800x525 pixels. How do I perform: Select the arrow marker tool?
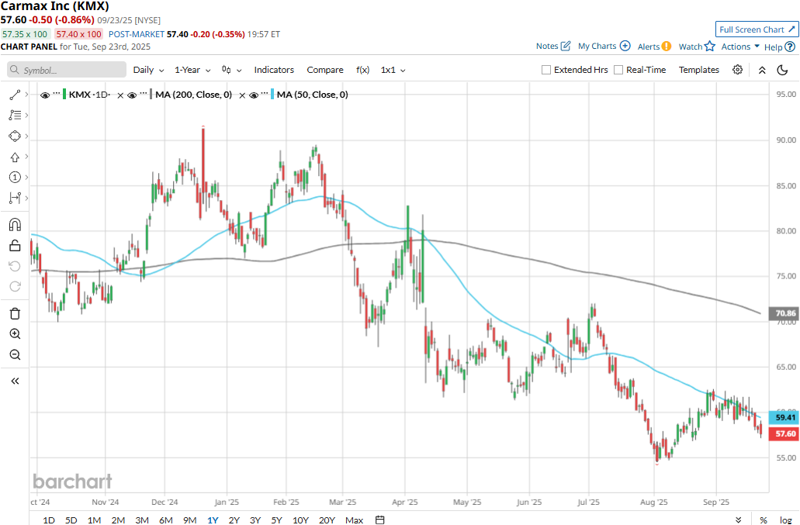(x=15, y=157)
